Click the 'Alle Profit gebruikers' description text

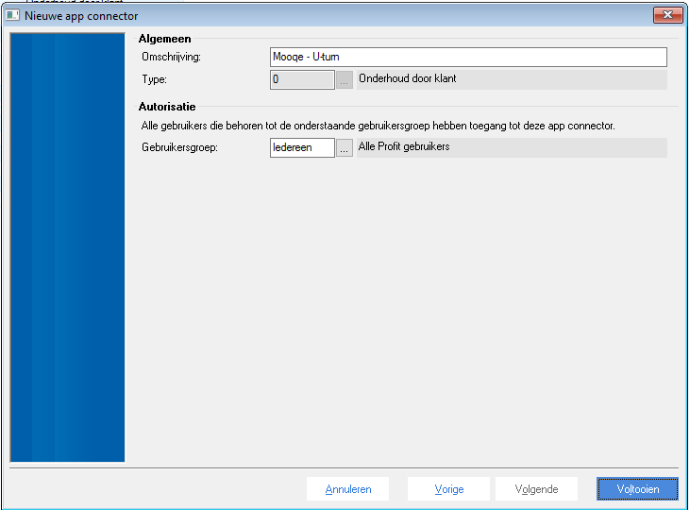[404, 147]
